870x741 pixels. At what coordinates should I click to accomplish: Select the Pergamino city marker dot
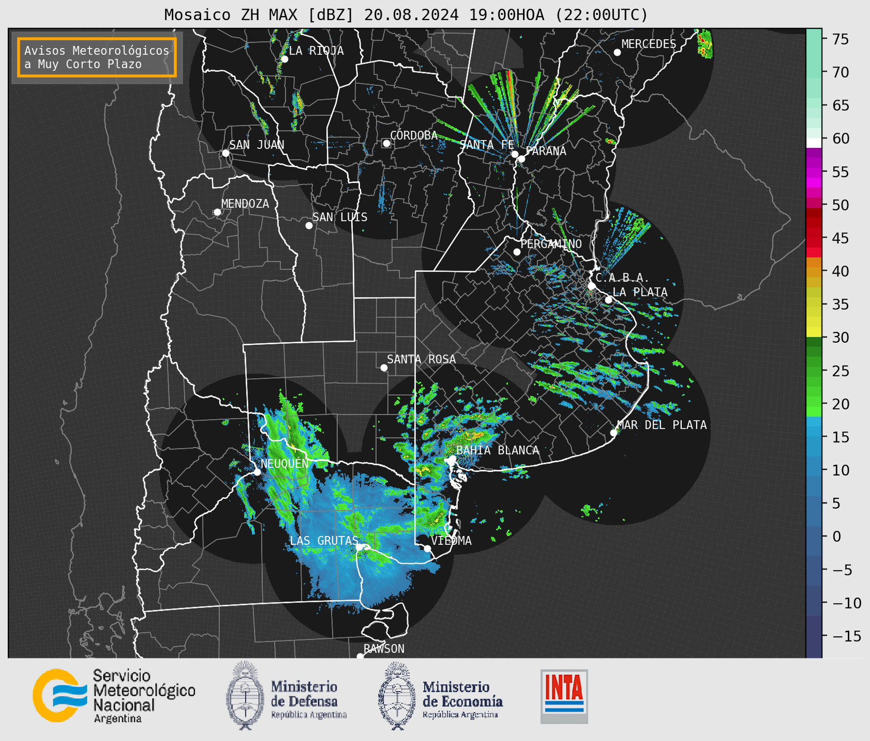pos(517,252)
